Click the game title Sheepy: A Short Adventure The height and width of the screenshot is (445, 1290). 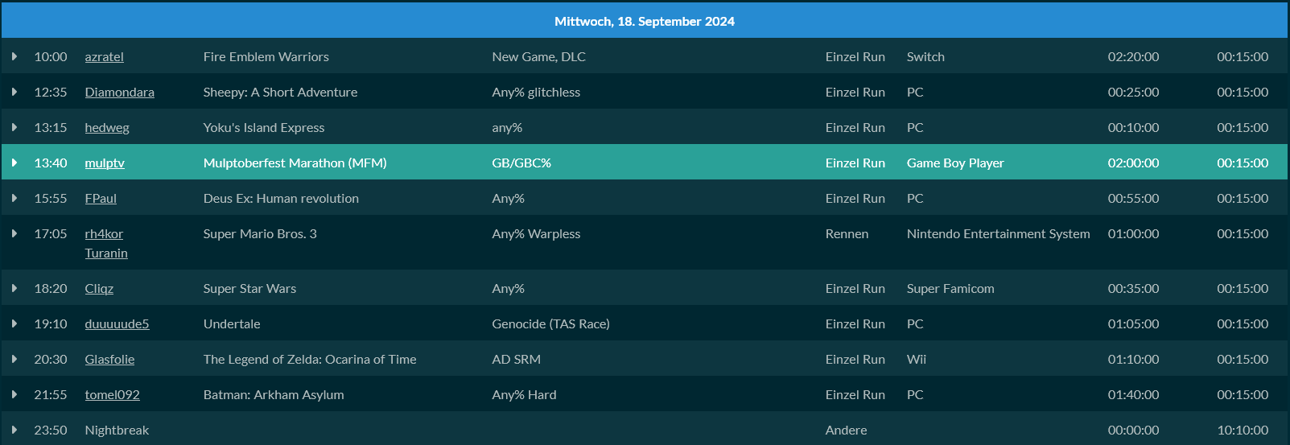281,93
